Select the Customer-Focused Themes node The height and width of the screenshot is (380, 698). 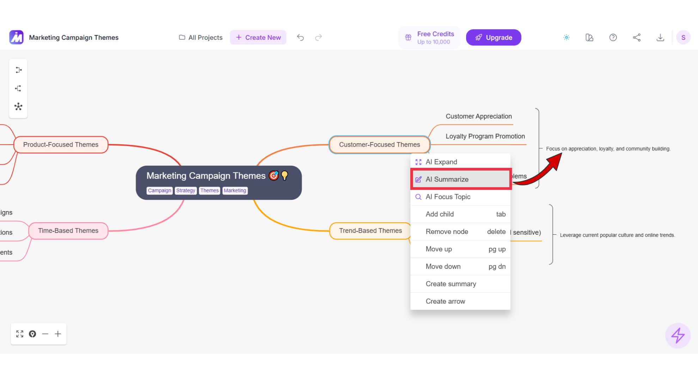(x=379, y=145)
